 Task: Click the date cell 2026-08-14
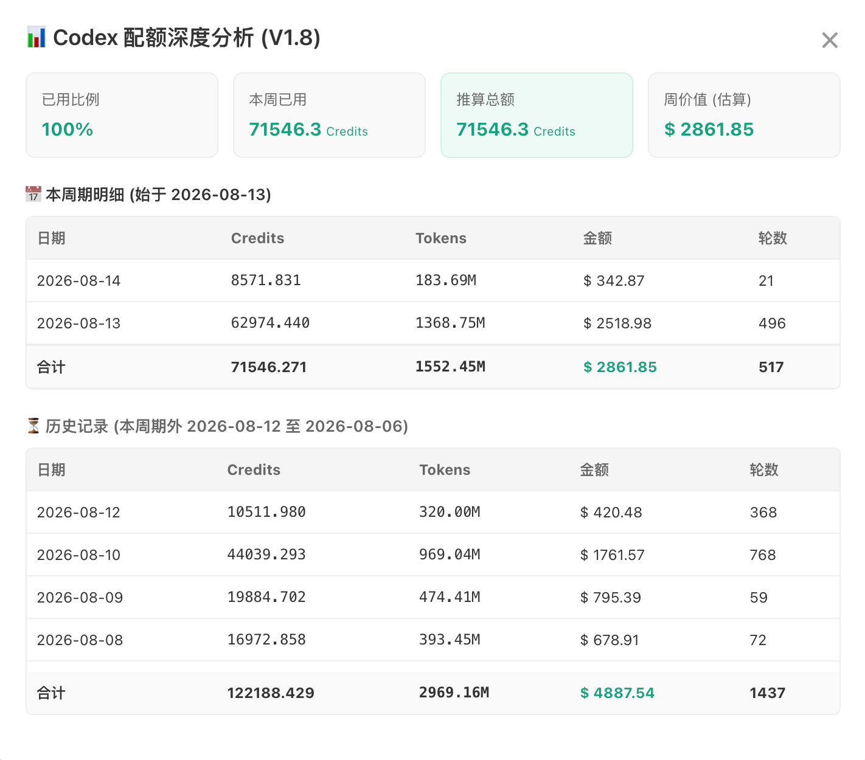[78, 281]
